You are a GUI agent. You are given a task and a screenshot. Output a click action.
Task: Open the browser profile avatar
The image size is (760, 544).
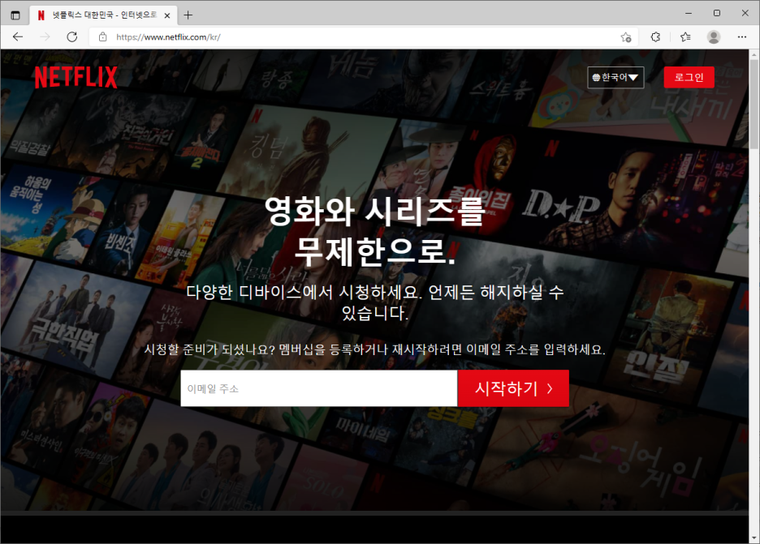[714, 36]
